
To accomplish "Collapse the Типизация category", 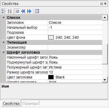I will (3, 42).
